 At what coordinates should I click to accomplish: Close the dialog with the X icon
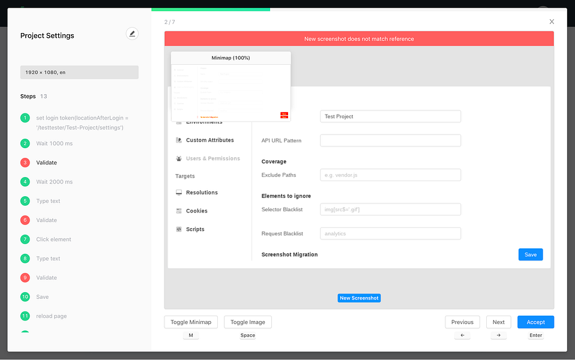552,22
